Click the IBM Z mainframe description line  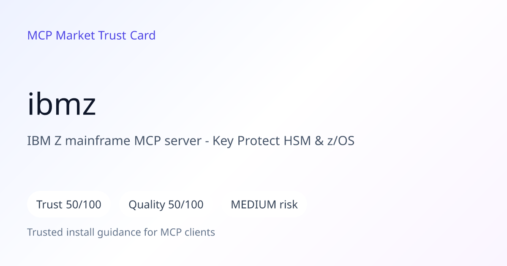(191, 141)
